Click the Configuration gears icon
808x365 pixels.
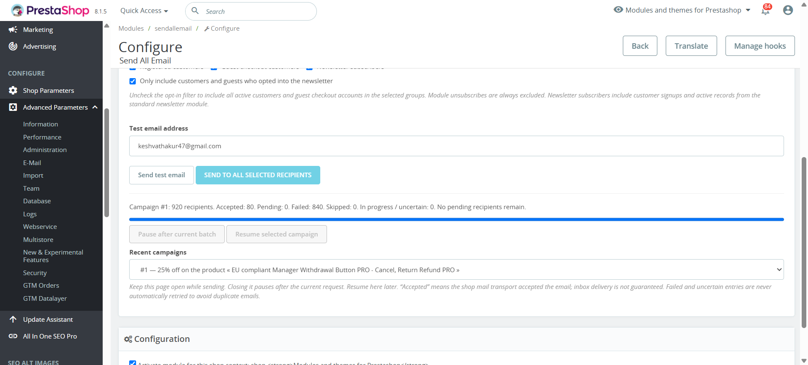click(128, 339)
